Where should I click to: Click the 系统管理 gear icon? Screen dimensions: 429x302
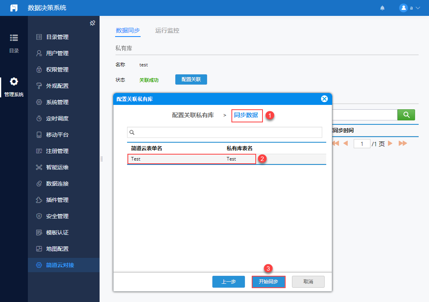pos(39,102)
